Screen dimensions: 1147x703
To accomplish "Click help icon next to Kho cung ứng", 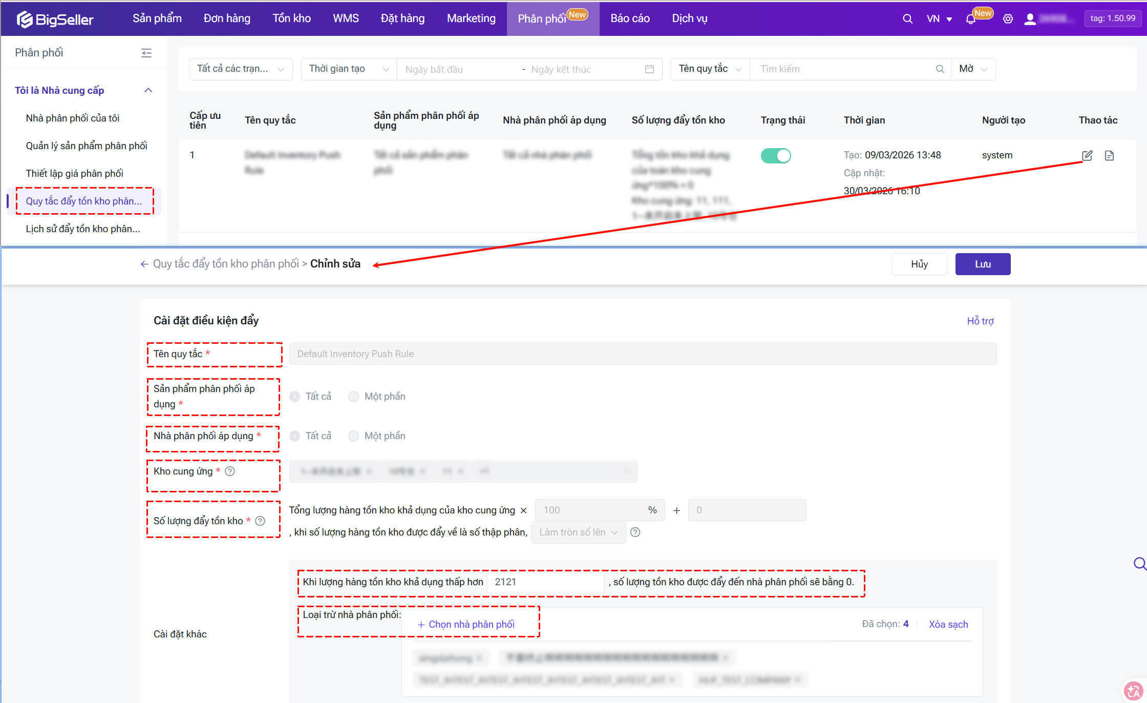I will pos(230,471).
